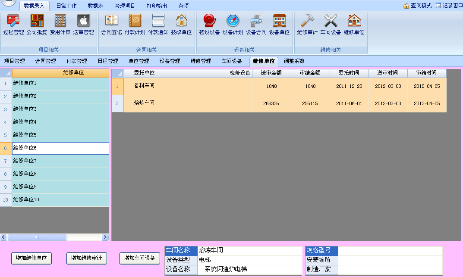The height and width of the screenshot is (277, 463).
Task: Click the 规格型号 input field
Action: (390, 250)
